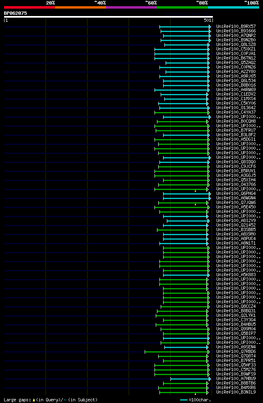Image resolution: width=263 pixels, height=403 pixels.
Task: Select the UniRef100_Q8CCZ4 label
Action: tap(236, 307)
